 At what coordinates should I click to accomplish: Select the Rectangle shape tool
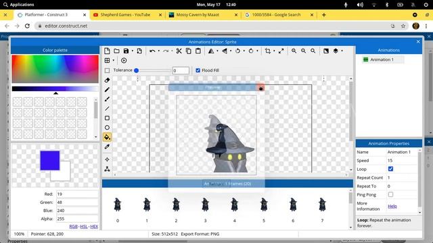(x=107, y=118)
